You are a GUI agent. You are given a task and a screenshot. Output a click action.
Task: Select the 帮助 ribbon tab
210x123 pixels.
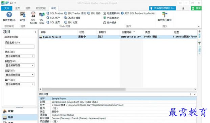coord(54,8)
